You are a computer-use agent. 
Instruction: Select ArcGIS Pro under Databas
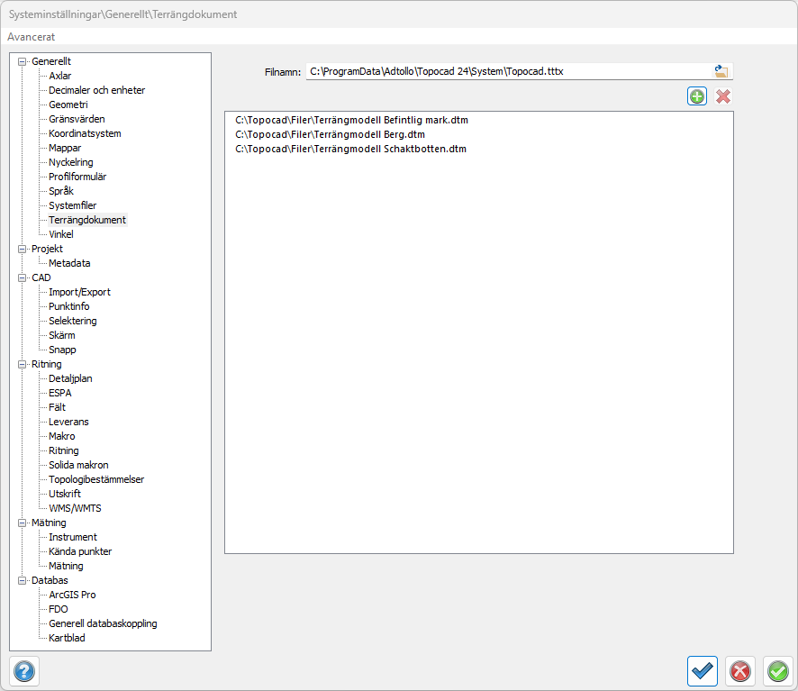pyautogui.click(x=72, y=595)
